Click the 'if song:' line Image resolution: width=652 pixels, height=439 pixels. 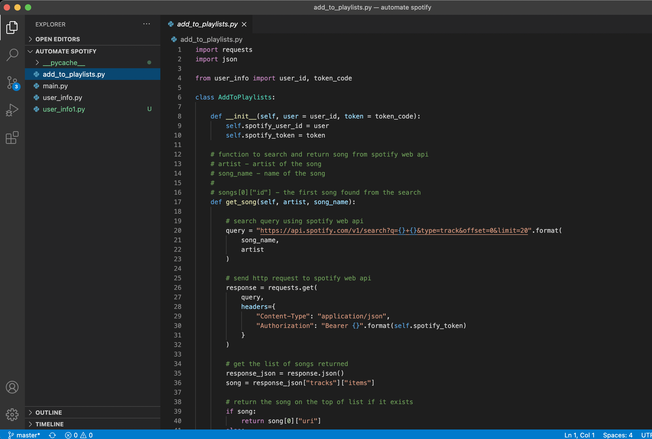point(241,411)
